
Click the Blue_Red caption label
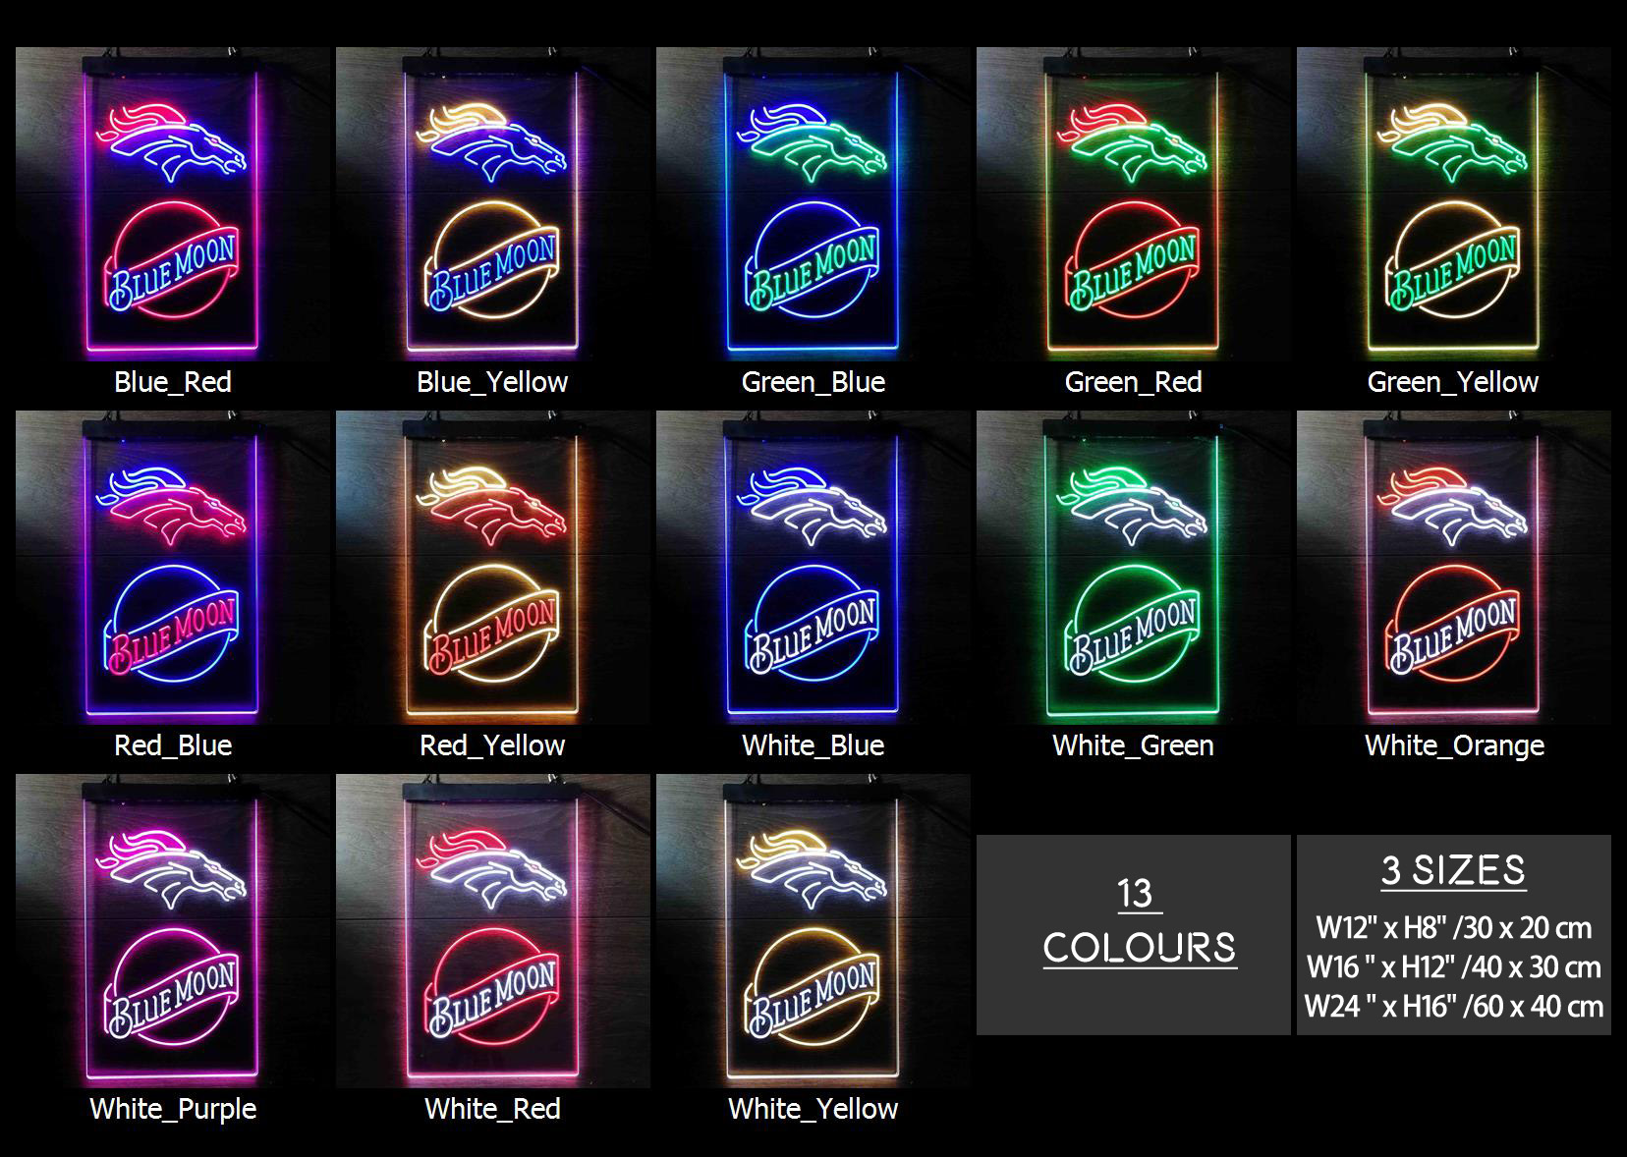173,382
